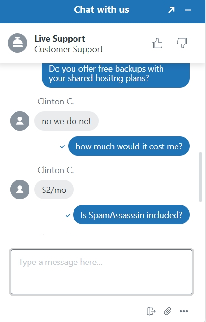Click the end chat exit icon
The height and width of the screenshot is (322, 206).
(151, 311)
